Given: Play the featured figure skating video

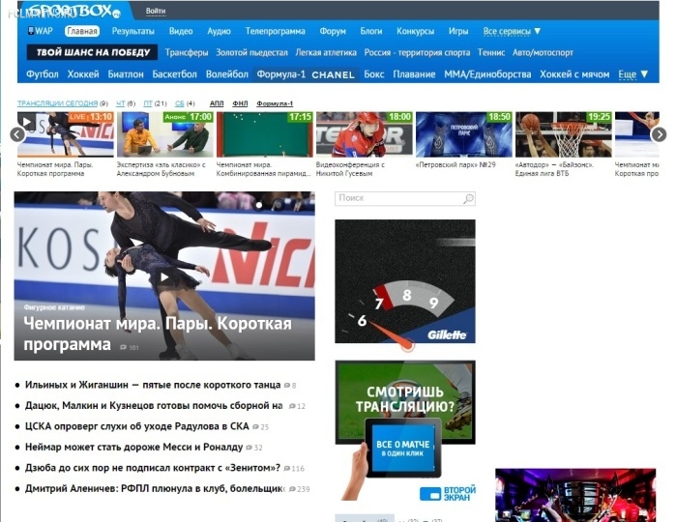Looking at the screenshot, I should [x=164, y=277].
